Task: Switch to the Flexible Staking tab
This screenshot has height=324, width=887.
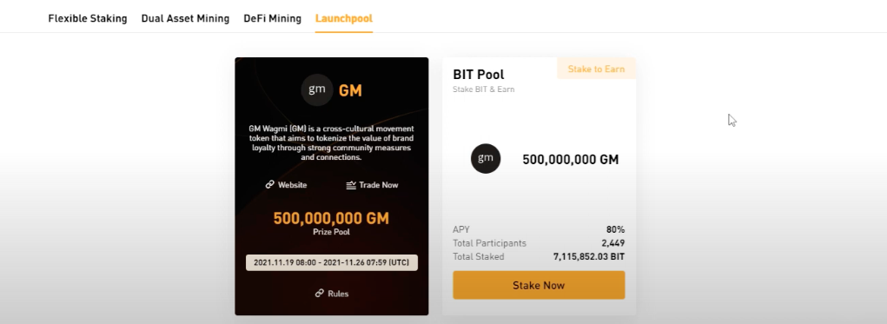Action: click(88, 18)
